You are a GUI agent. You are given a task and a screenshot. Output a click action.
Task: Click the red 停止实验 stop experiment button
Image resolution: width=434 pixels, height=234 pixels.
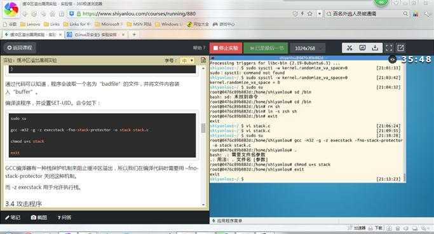tap(226, 48)
